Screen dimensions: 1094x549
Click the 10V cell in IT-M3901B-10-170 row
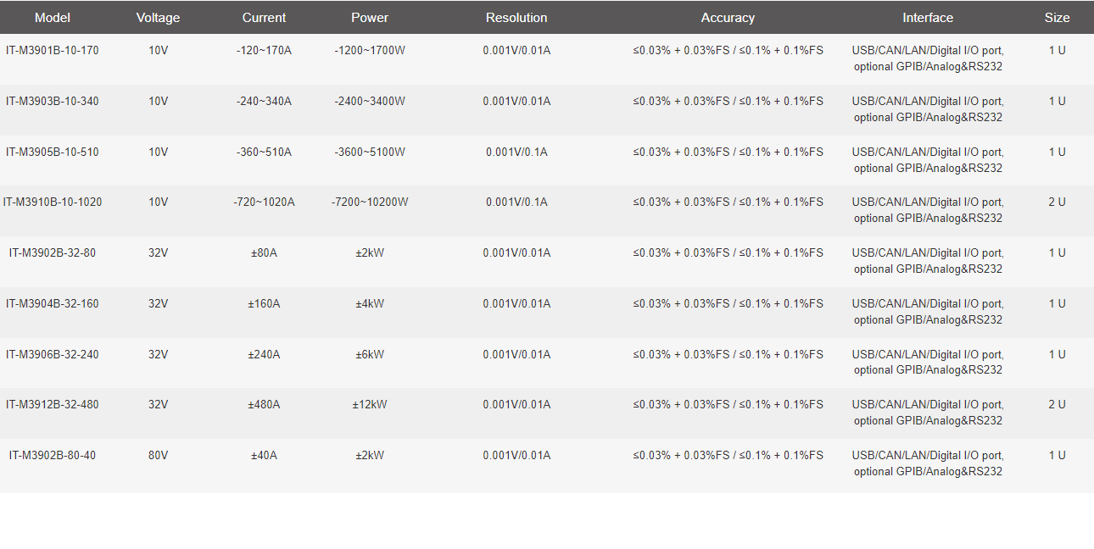[x=159, y=50]
